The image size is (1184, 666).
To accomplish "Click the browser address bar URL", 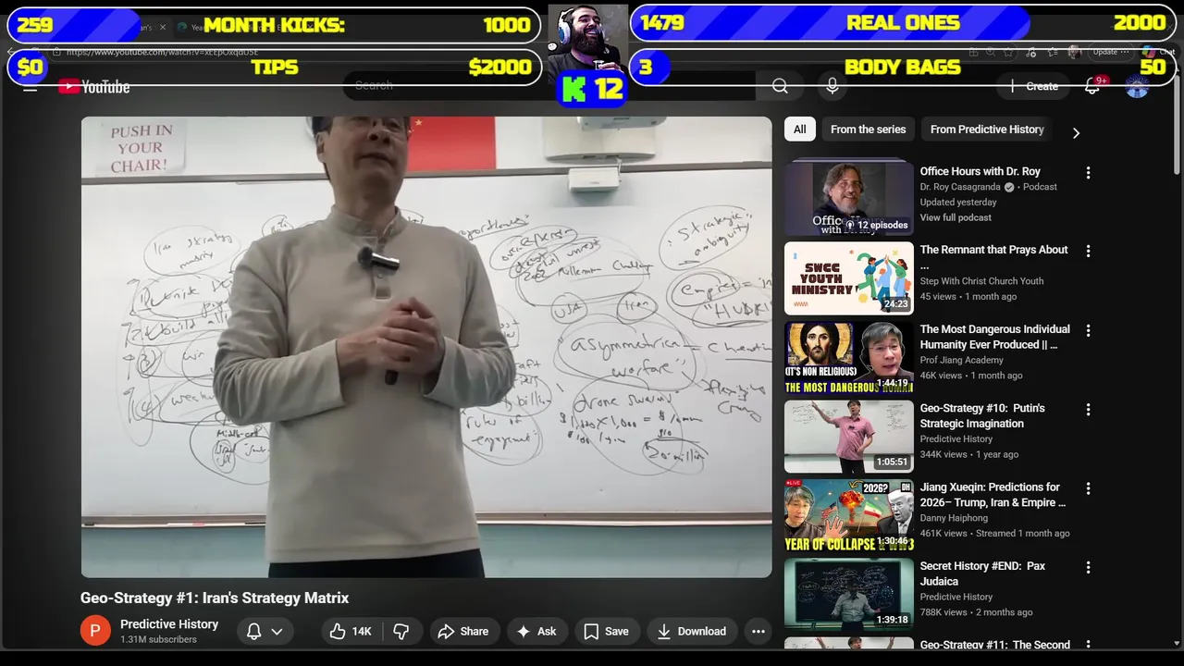I will tap(163, 52).
